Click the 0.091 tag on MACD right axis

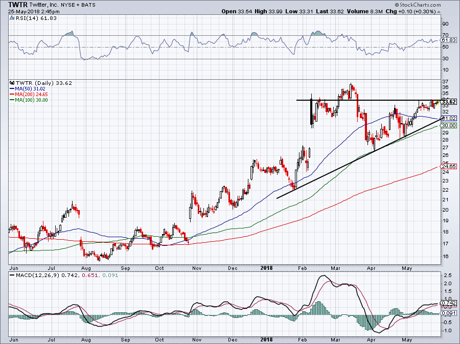[x=449, y=313]
